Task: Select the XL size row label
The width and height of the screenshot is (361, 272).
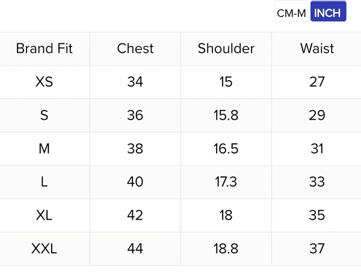Action: (45, 215)
